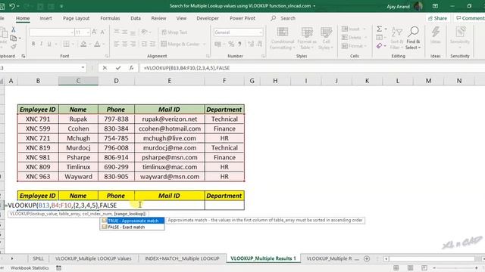Click the Borders icon
Viewport: 485px width, 272px height.
pos(66,44)
